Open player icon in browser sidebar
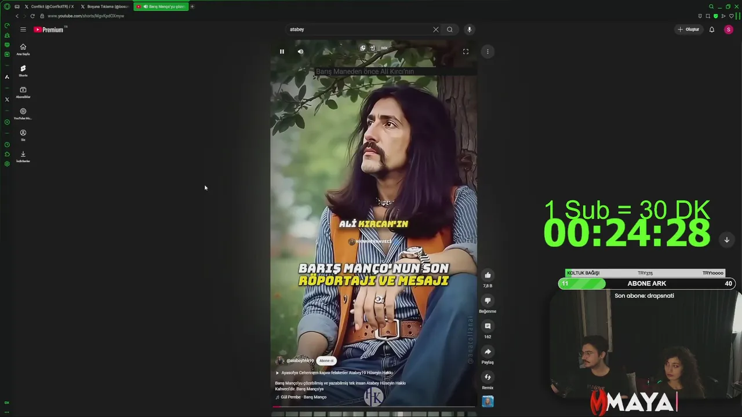This screenshot has height=417, width=742. pos(7,122)
